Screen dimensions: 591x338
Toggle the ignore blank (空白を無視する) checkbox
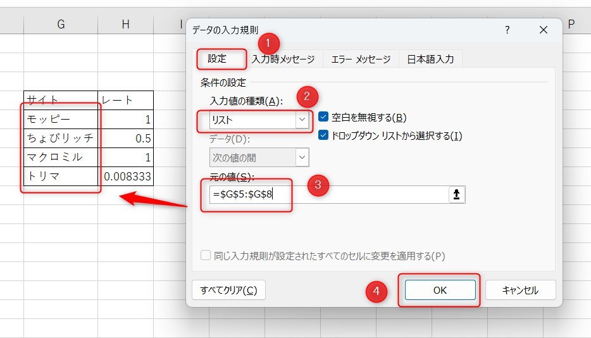tap(323, 117)
